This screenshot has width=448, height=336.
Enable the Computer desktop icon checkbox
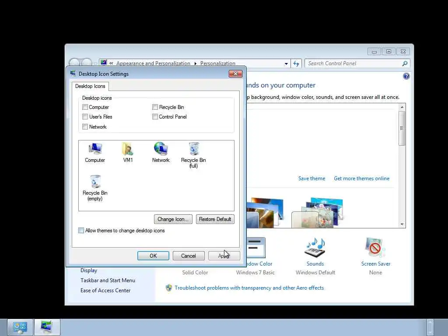coord(85,107)
